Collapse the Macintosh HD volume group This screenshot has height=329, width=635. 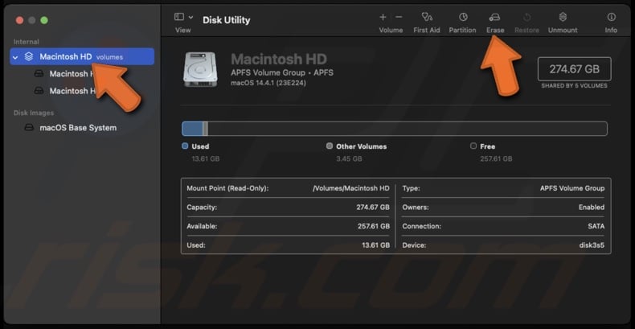click(x=15, y=58)
